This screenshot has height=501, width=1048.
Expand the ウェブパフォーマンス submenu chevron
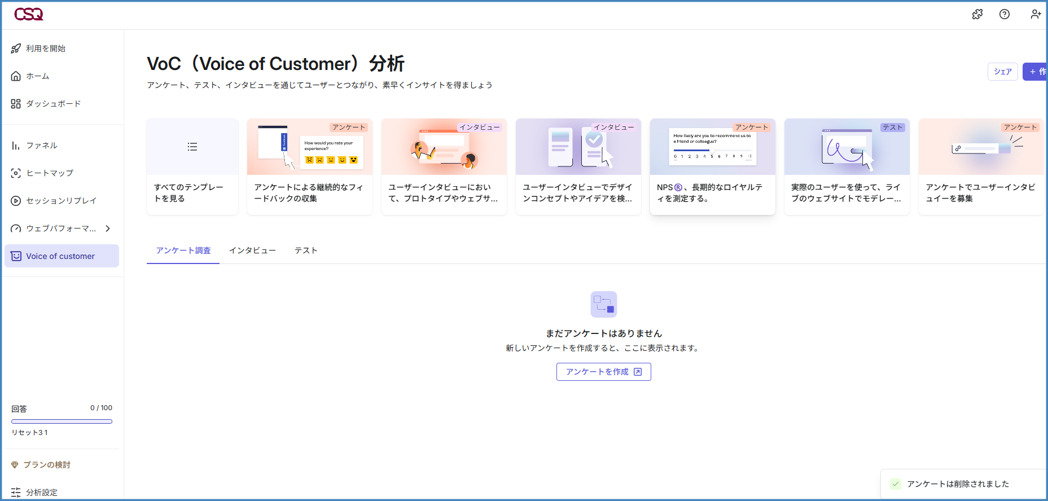[108, 228]
